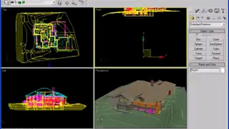This screenshot has height=129, width=229.
Task: Open the object color swatch
Action: (223, 70)
